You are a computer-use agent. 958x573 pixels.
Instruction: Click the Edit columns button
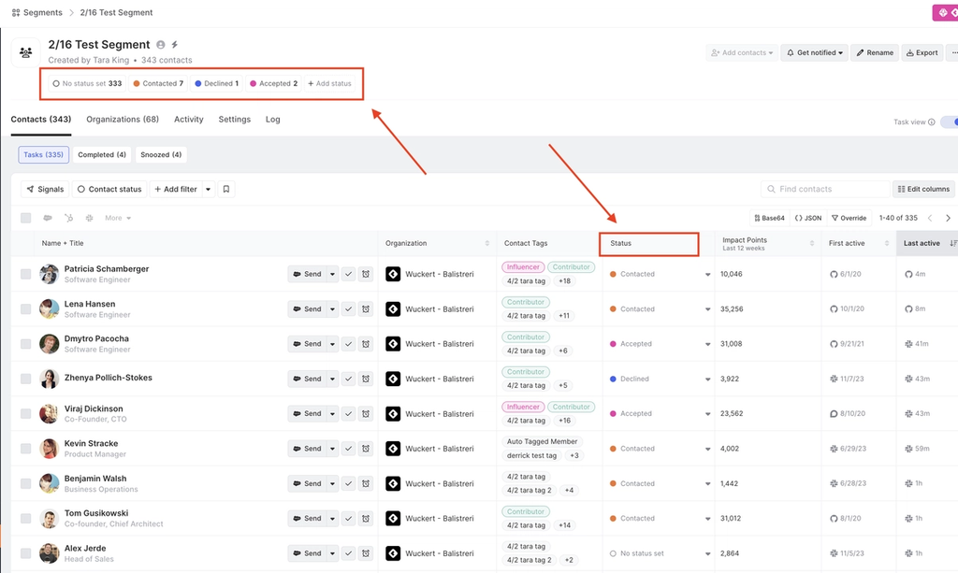coord(923,189)
